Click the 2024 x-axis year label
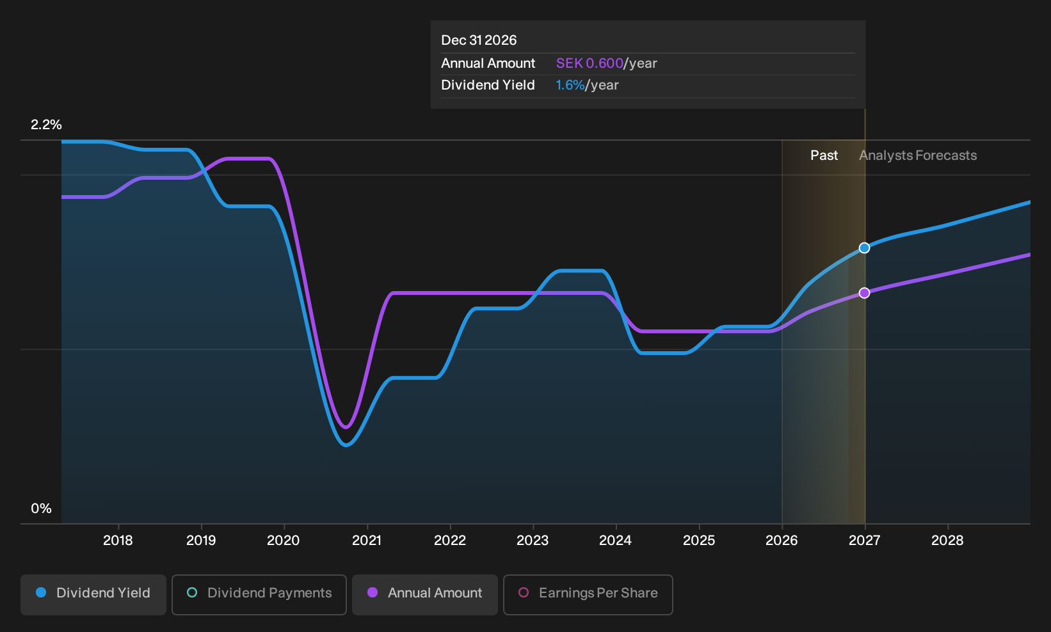1051x632 pixels. click(x=616, y=541)
